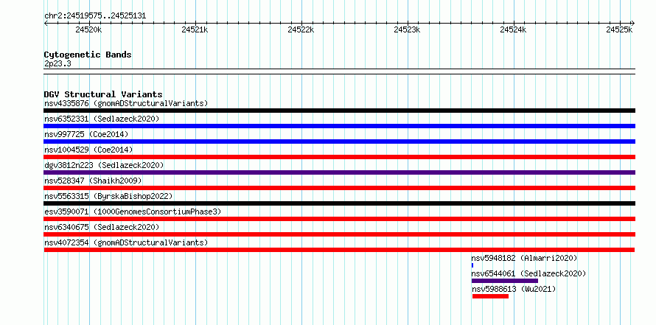656x325 pixels.
Task: Open the dgv3812n223 (Sedlazeck2020) label
Action: pyautogui.click(x=104, y=165)
